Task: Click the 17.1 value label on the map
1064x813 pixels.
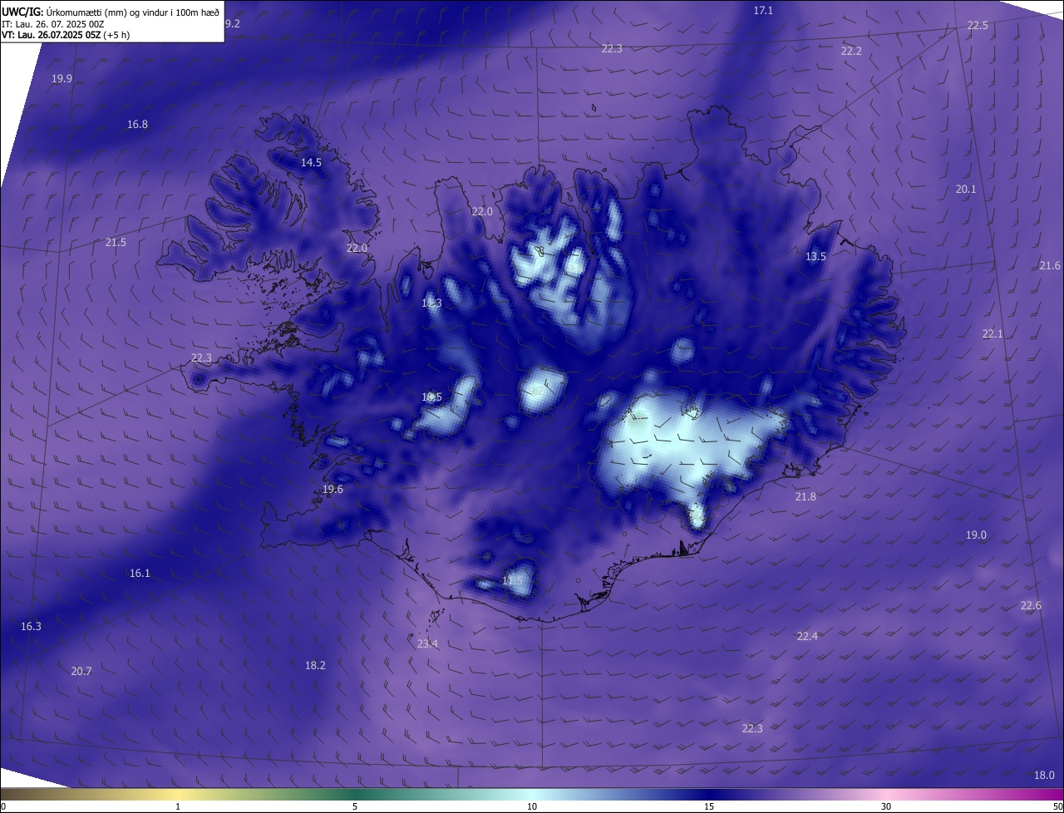Action: point(763,11)
